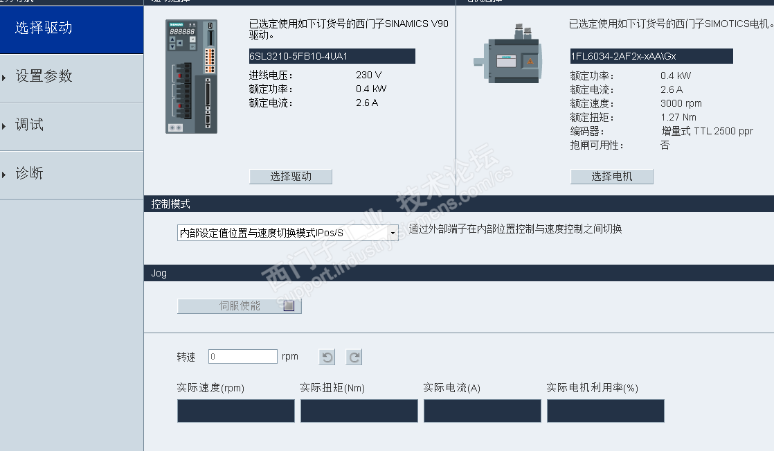Click the clockwise jog rotation icon

click(354, 357)
